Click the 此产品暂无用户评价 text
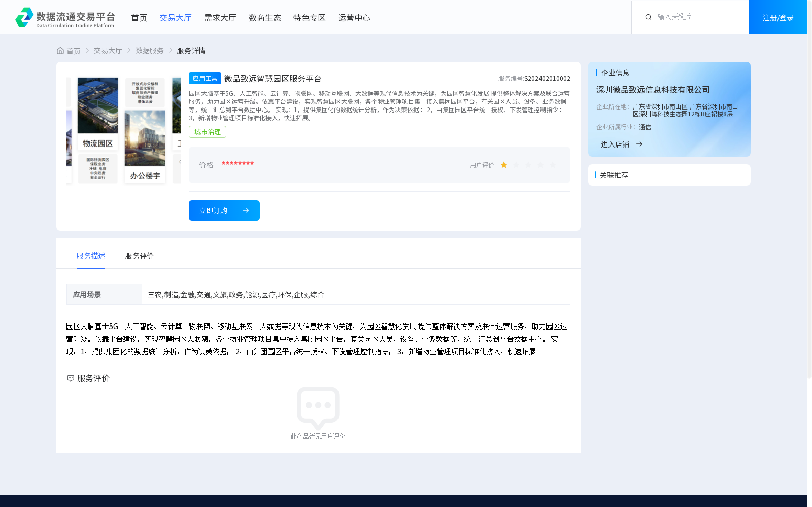Image resolution: width=812 pixels, height=507 pixels. click(x=318, y=436)
